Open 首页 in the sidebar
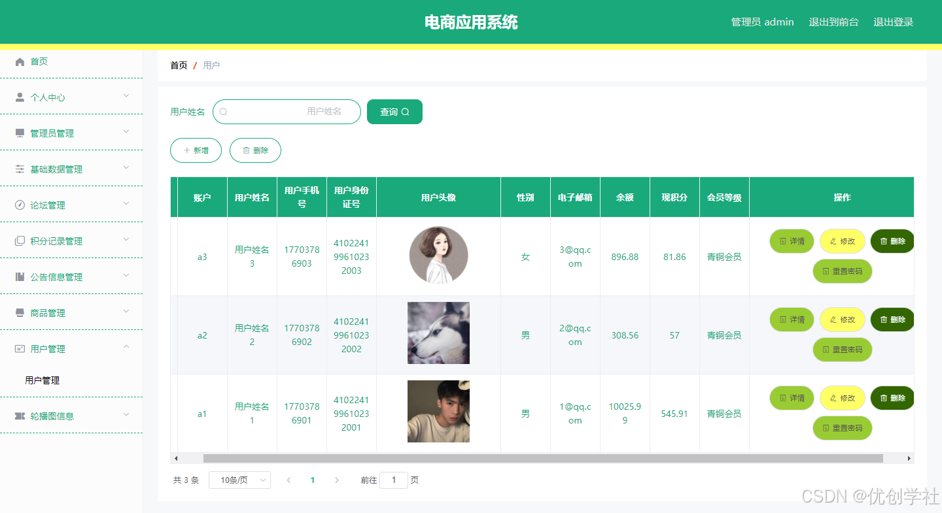Viewport: 942px width, 513px height. [71, 61]
